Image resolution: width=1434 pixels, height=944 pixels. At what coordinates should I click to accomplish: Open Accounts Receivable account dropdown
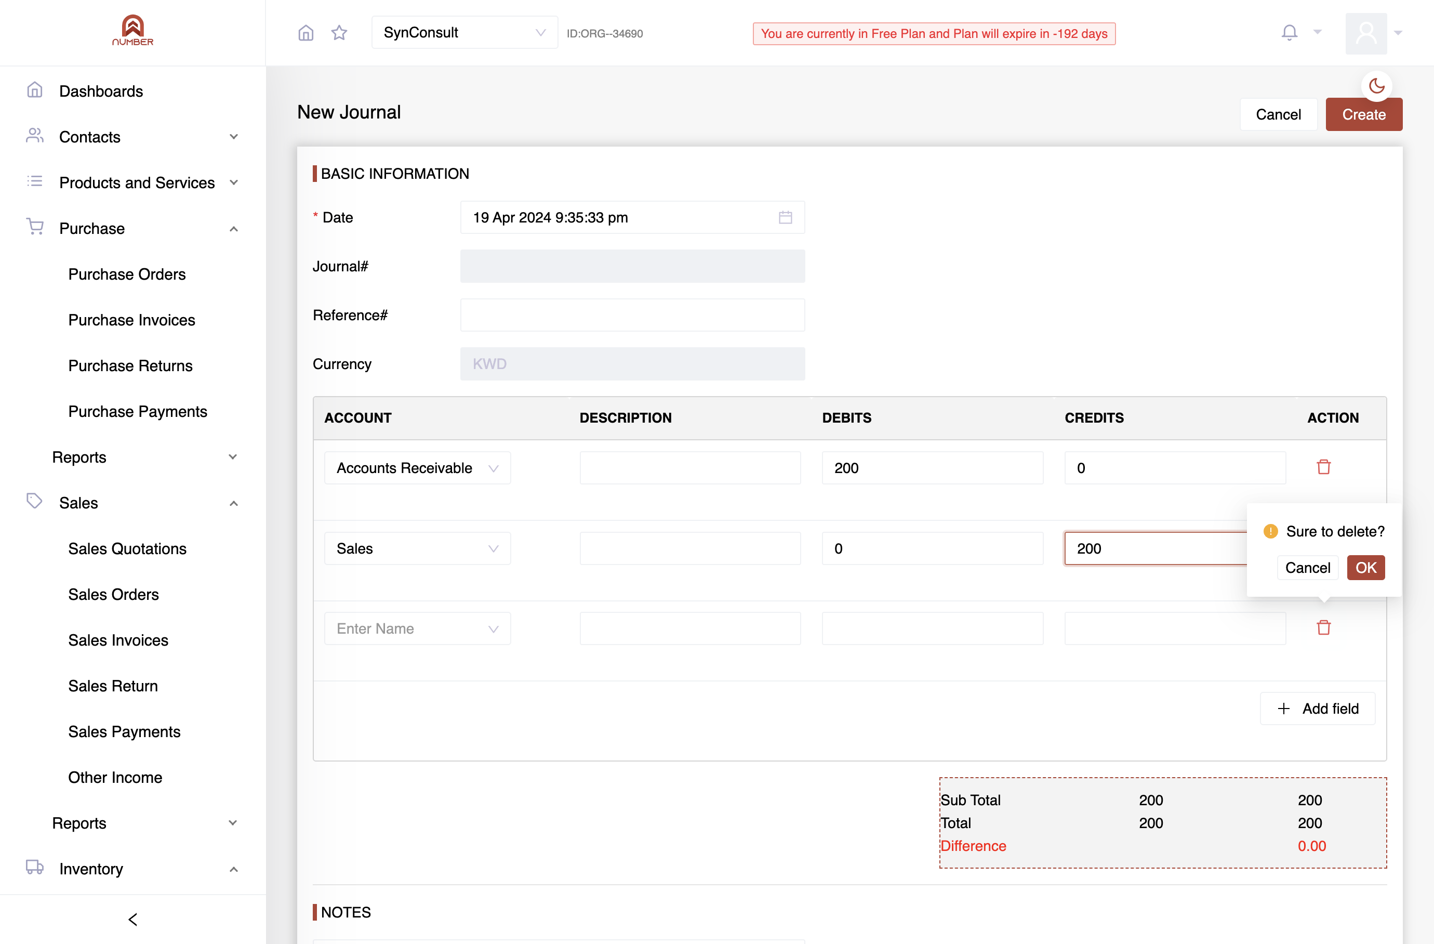pos(418,468)
